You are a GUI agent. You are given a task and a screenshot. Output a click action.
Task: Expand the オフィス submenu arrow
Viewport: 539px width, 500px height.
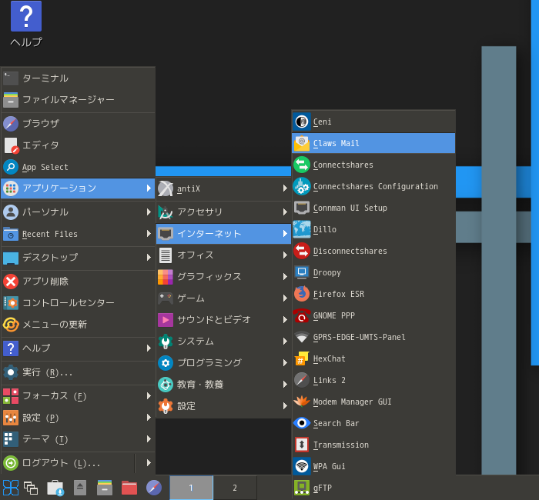285,255
